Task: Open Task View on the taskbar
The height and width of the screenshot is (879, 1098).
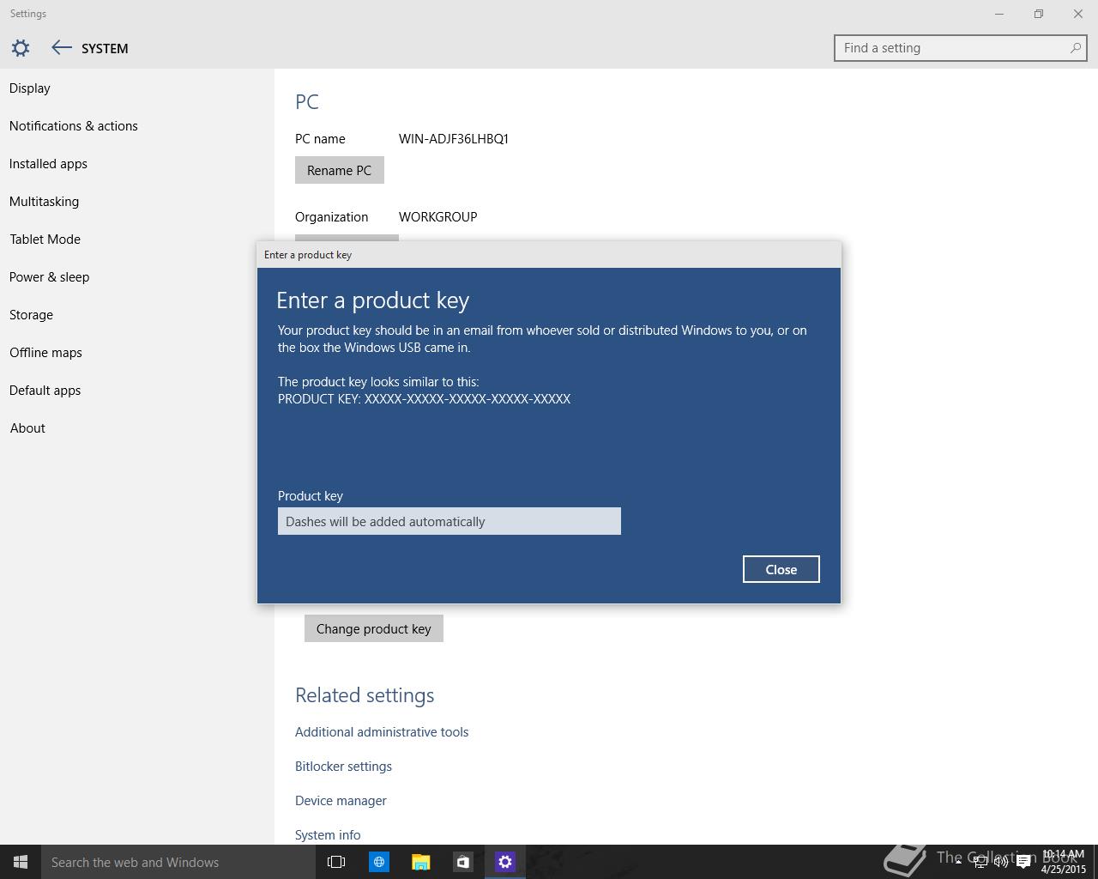Action: pos(336,862)
